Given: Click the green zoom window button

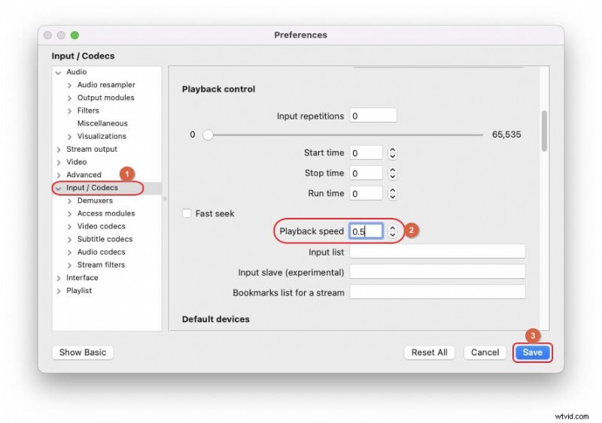Looking at the screenshot, I should [x=74, y=35].
